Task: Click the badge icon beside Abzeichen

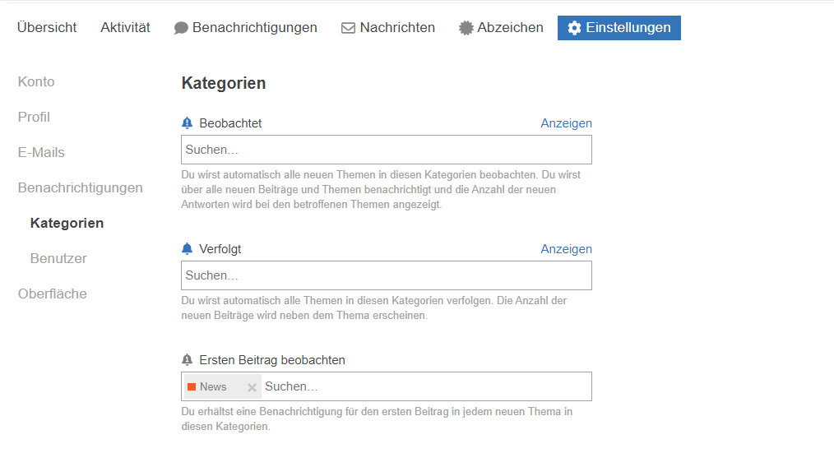Action: click(466, 28)
